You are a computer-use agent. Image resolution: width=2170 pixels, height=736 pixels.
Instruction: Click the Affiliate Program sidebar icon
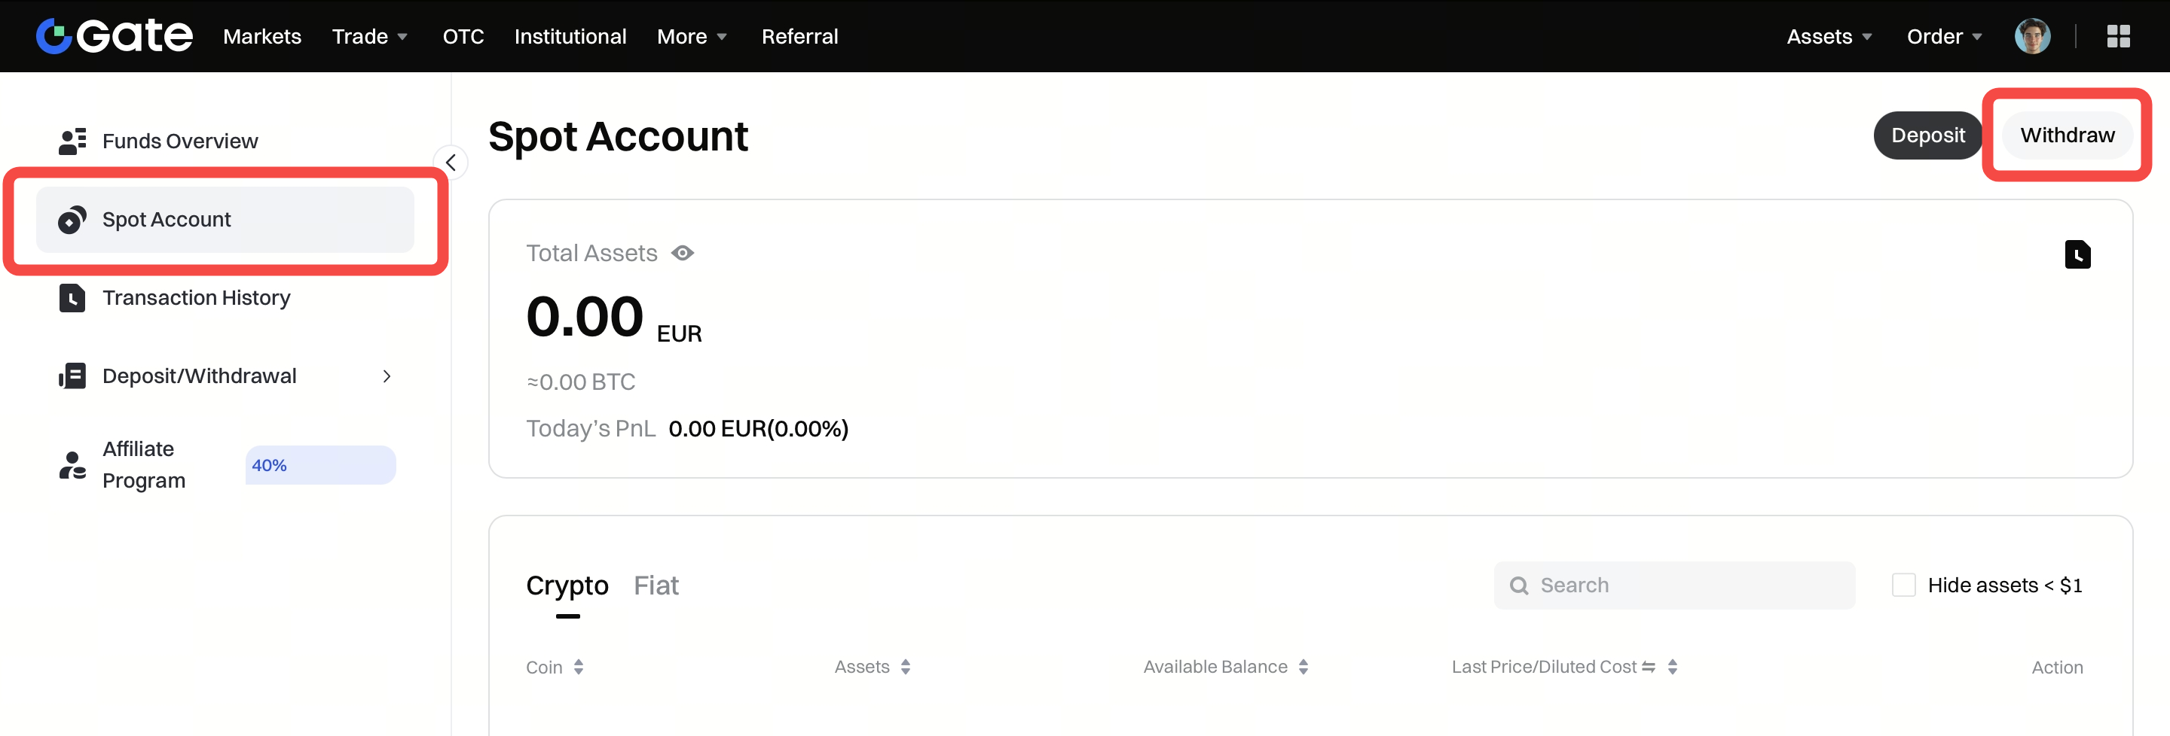point(72,465)
